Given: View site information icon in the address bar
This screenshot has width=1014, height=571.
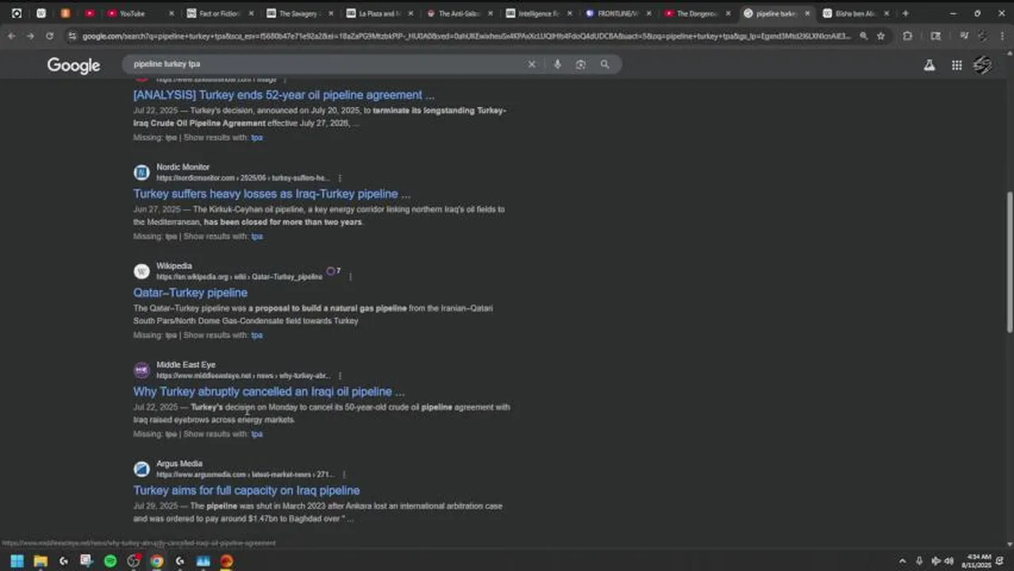Looking at the screenshot, I should (x=72, y=36).
